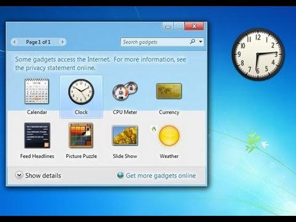Select the Currency gadget icon
Screen dimensions: 296x222
(169, 91)
